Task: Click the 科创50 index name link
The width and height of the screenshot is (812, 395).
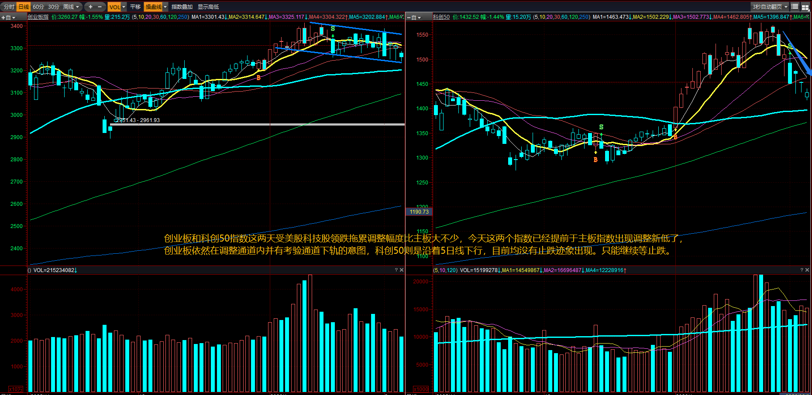Action: tap(441, 17)
